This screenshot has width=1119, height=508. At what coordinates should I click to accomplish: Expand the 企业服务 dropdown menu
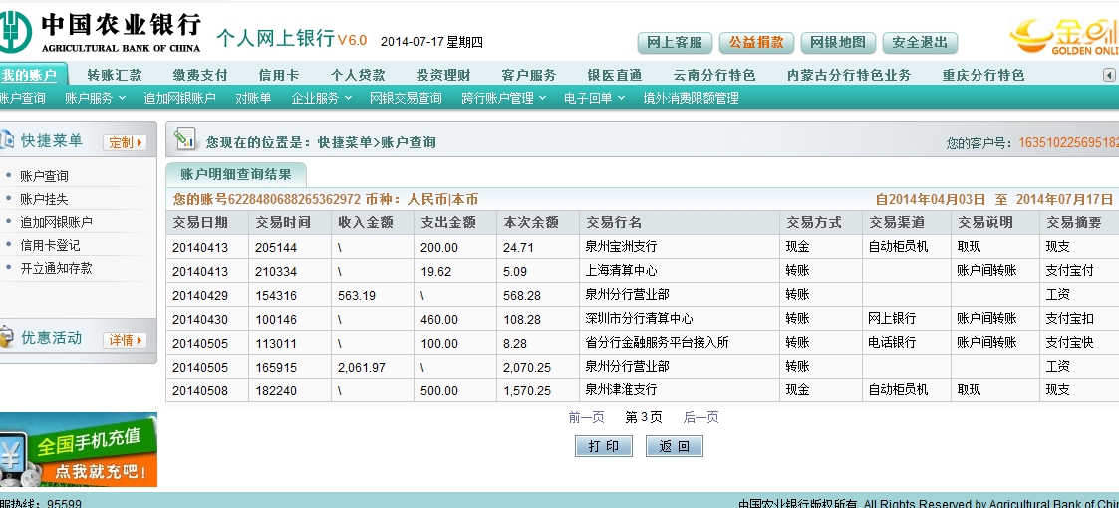[321, 98]
